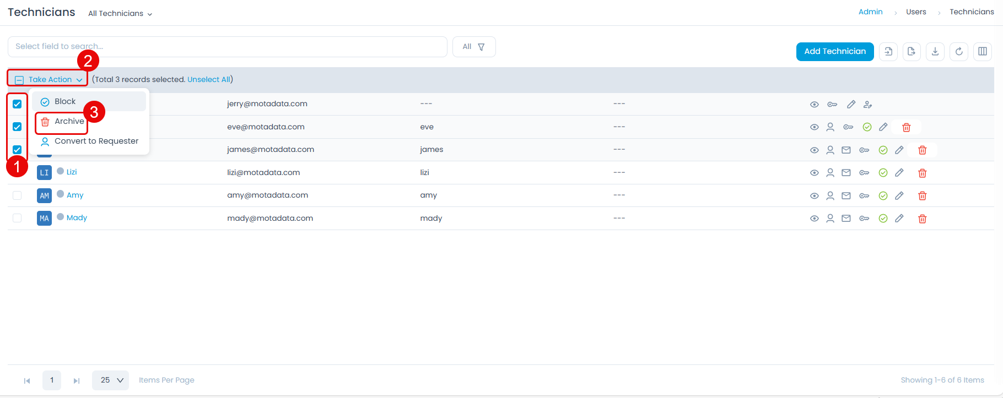Click the Unselect All link

point(208,79)
